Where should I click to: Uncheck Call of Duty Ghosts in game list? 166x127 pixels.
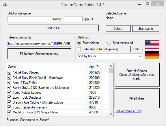point(10,73)
